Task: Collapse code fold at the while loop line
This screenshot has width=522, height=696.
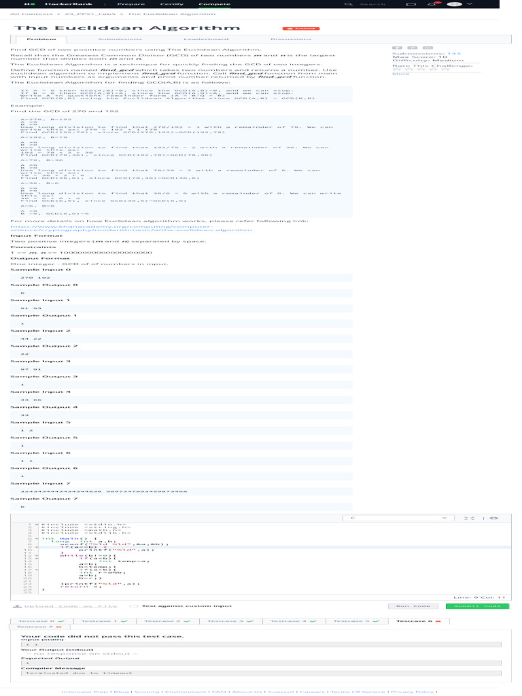Action: [37, 555]
